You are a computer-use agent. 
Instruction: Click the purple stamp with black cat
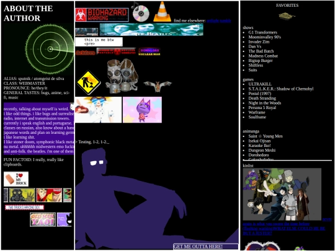pyautogui.click(x=64, y=219)
